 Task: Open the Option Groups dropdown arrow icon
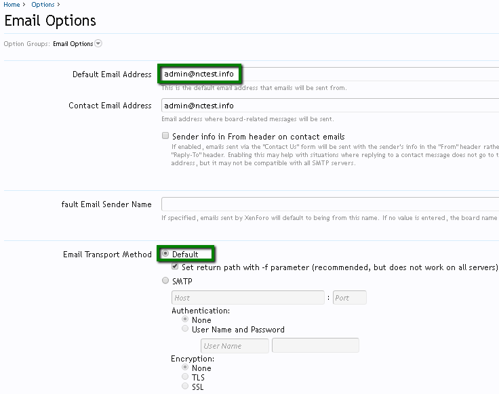(98, 43)
